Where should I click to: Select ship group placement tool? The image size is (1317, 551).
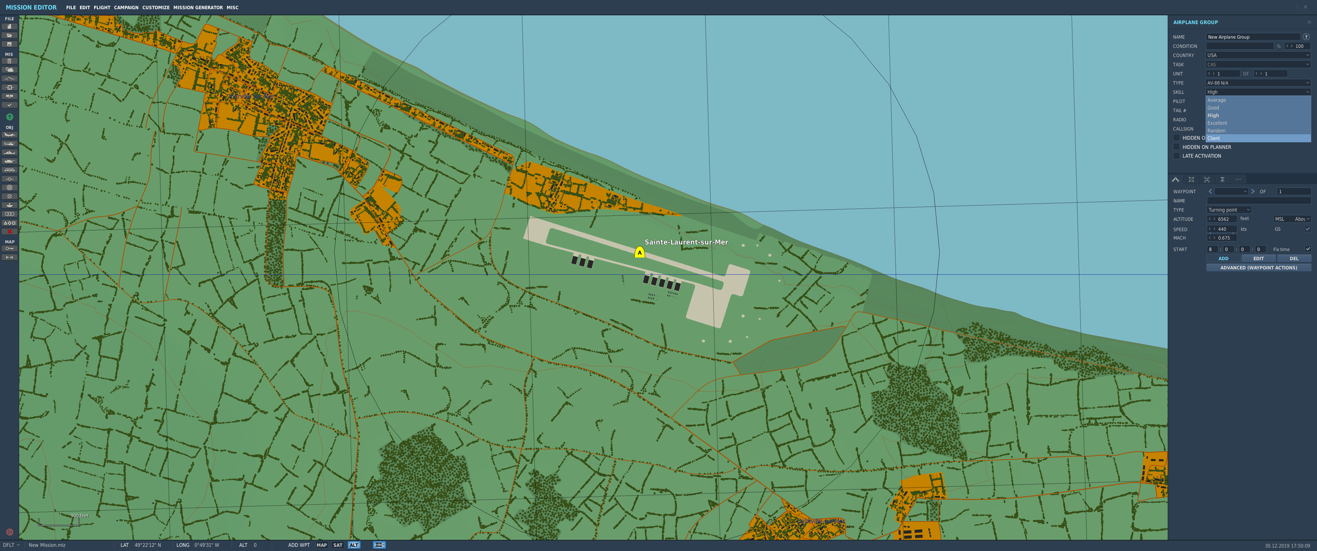pyautogui.click(x=9, y=152)
